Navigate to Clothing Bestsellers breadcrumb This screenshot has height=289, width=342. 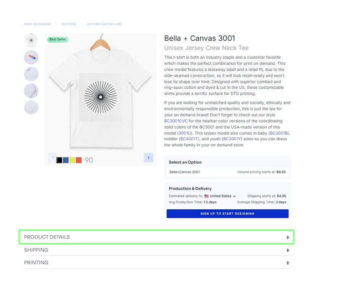[104, 24]
